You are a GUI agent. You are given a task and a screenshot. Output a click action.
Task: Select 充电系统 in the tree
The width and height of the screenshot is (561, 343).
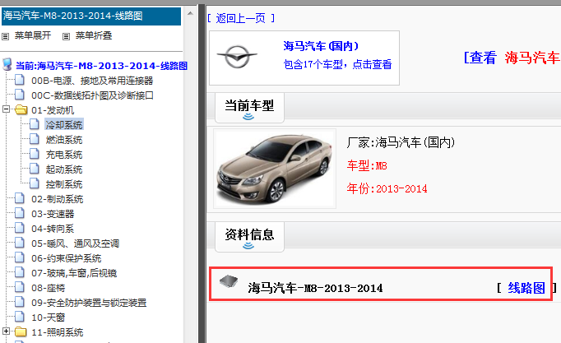point(64,155)
